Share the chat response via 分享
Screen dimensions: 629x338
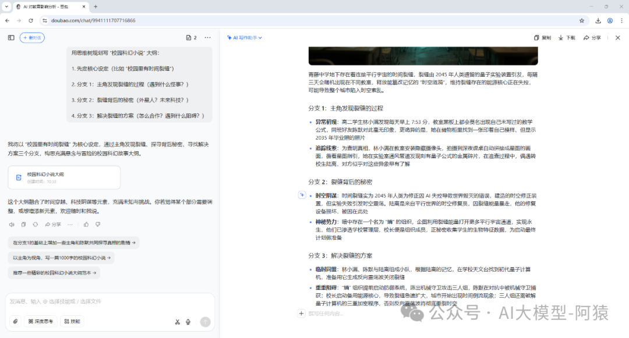53,225
